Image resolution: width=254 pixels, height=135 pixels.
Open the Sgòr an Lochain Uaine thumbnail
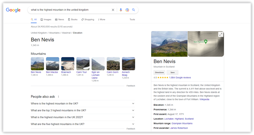[x=98, y=63]
